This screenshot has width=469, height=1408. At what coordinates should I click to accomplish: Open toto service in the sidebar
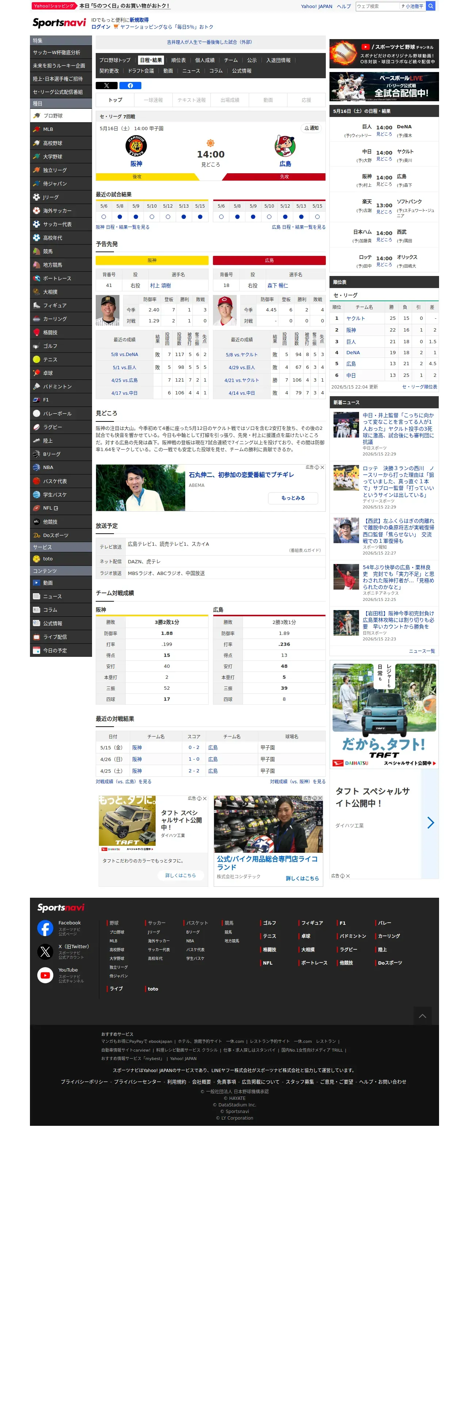point(61,559)
